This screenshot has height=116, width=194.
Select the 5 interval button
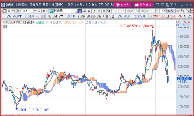pyautogui.click(x=123, y=11)
